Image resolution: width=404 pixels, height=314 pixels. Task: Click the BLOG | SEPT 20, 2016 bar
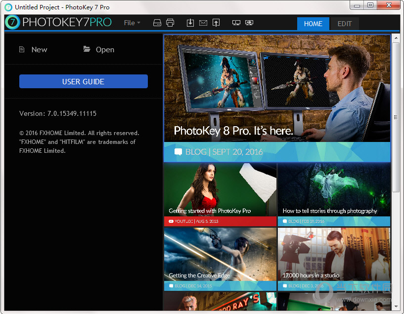277,152
